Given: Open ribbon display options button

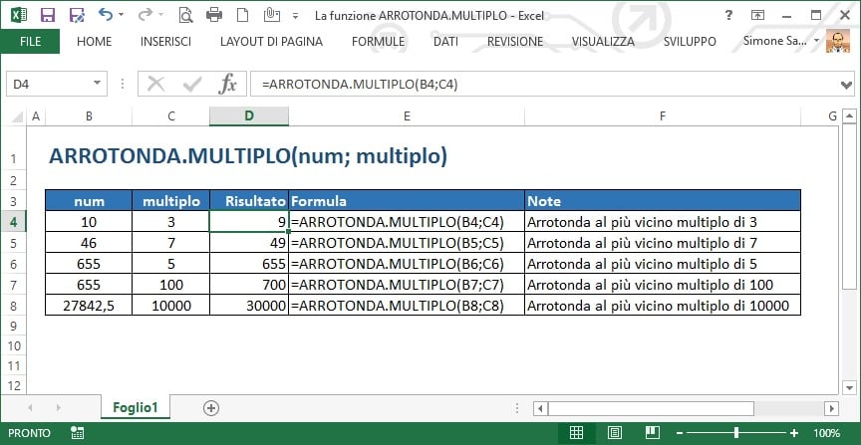Looking at the screenshot, I should (757, 15).
